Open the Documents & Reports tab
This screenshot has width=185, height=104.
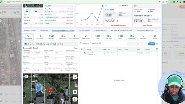[x=145, y=30]
